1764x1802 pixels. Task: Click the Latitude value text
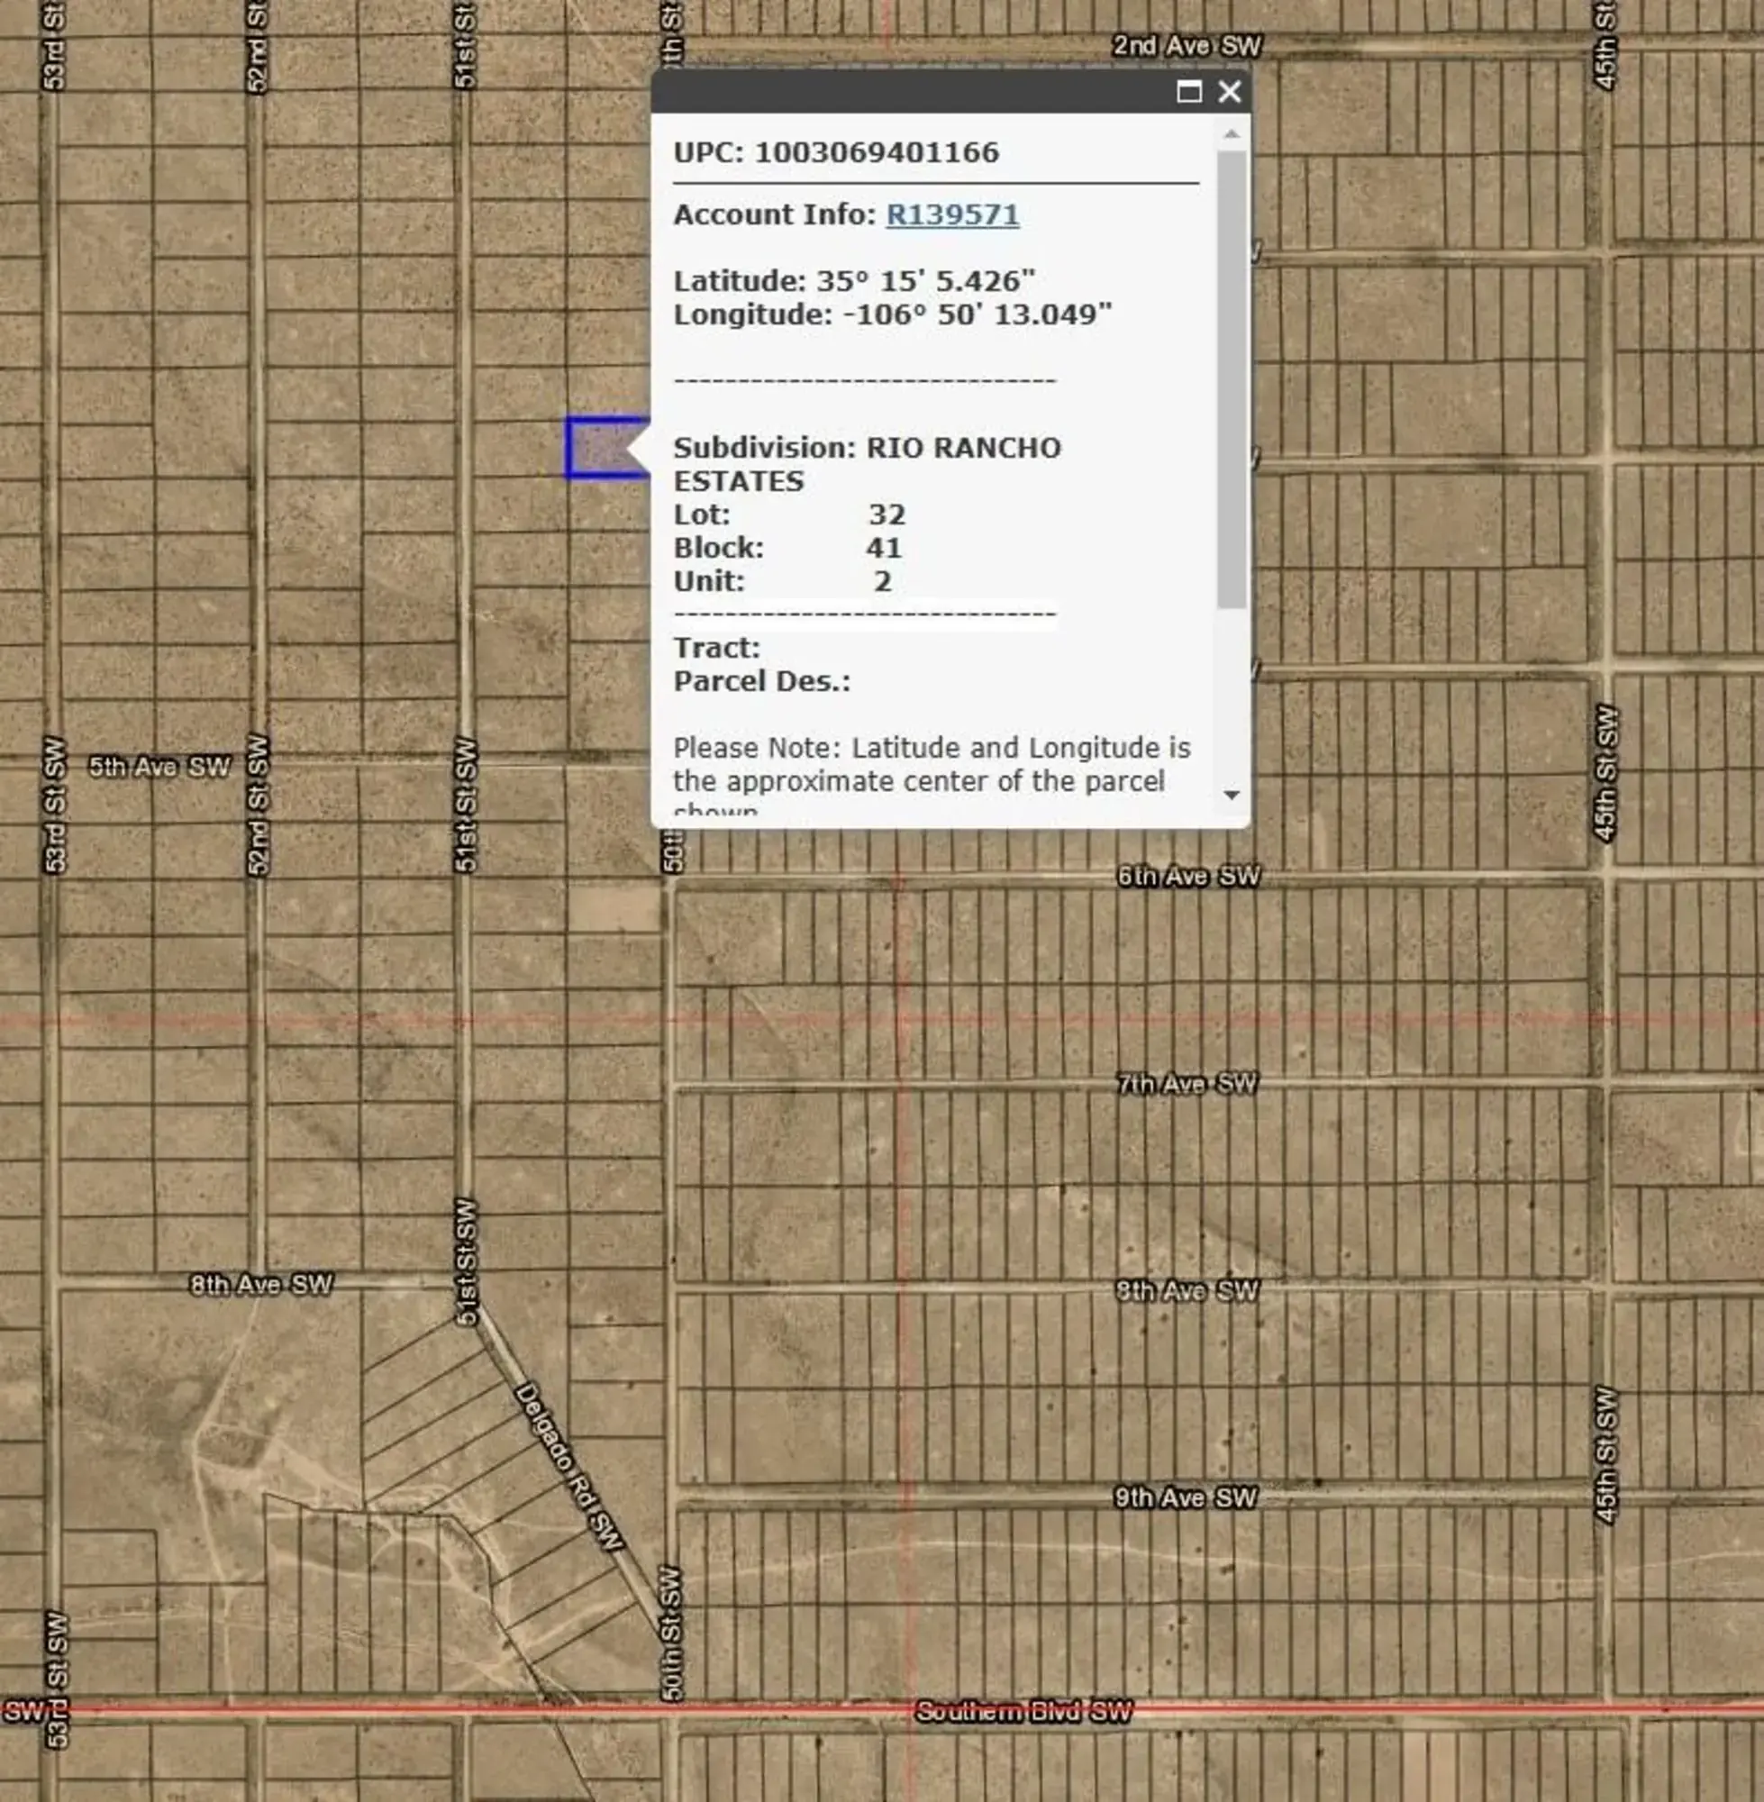pyautogui.click(x=924, y=282)
